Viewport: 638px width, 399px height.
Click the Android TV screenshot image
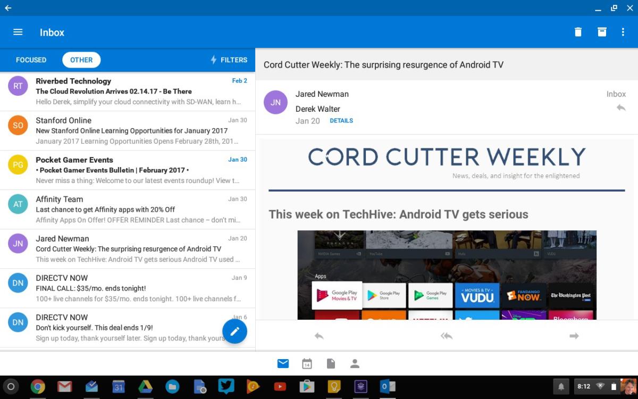tap(447, 275)
